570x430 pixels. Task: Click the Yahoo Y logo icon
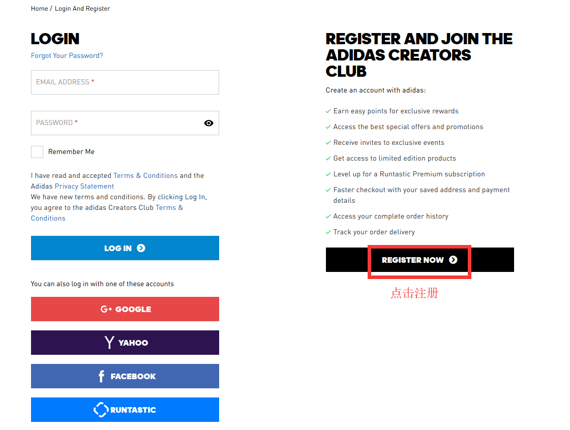(x=109, y=343)
